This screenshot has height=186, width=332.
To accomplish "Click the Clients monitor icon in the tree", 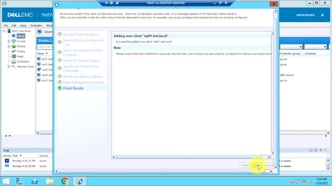I will (x=14, y=36).
